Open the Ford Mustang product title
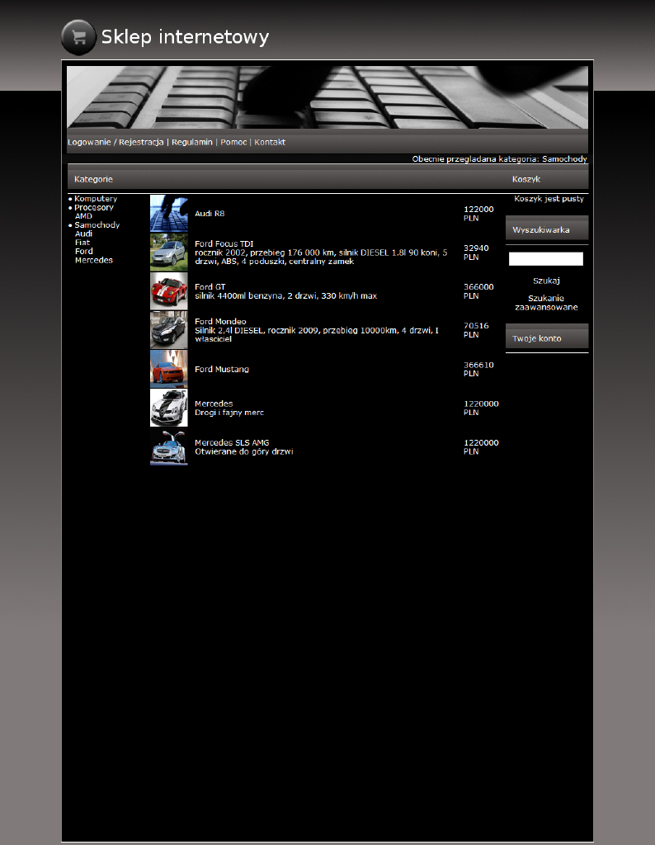Image resolution: width=655 pixels, height=845 pixels. pyautogui.click(x=222, y=369)
